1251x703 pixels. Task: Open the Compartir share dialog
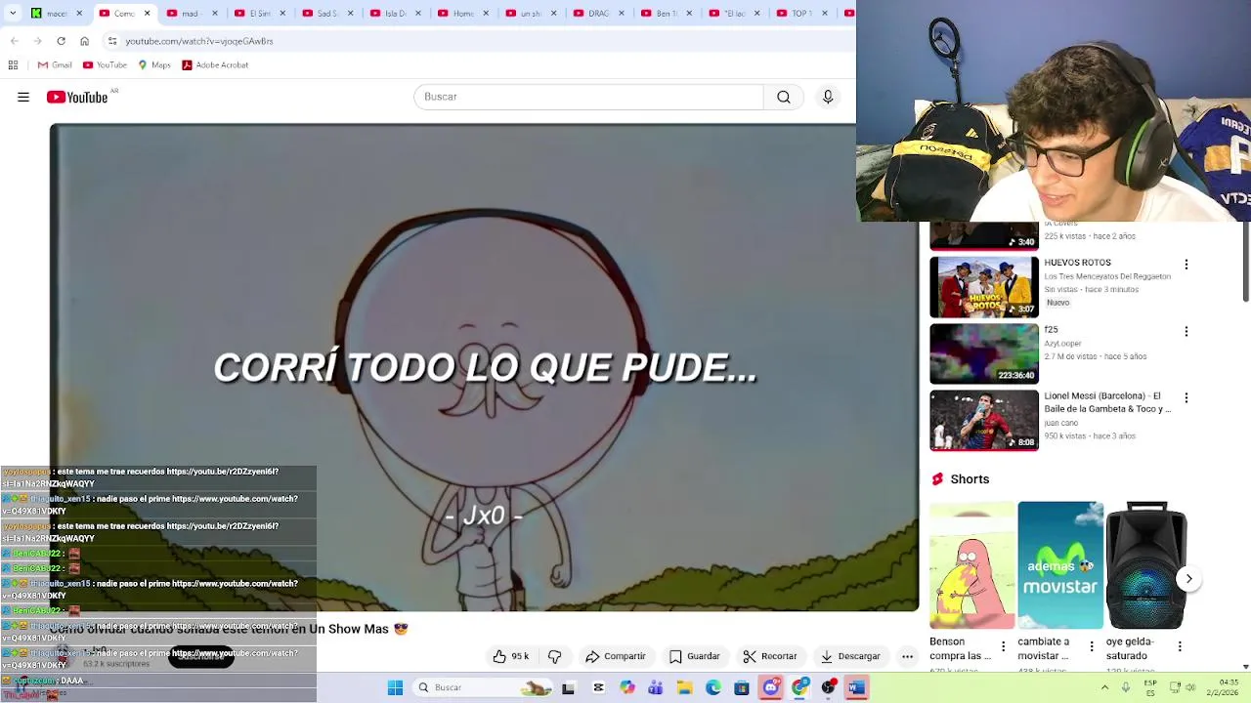click(616, 656)
